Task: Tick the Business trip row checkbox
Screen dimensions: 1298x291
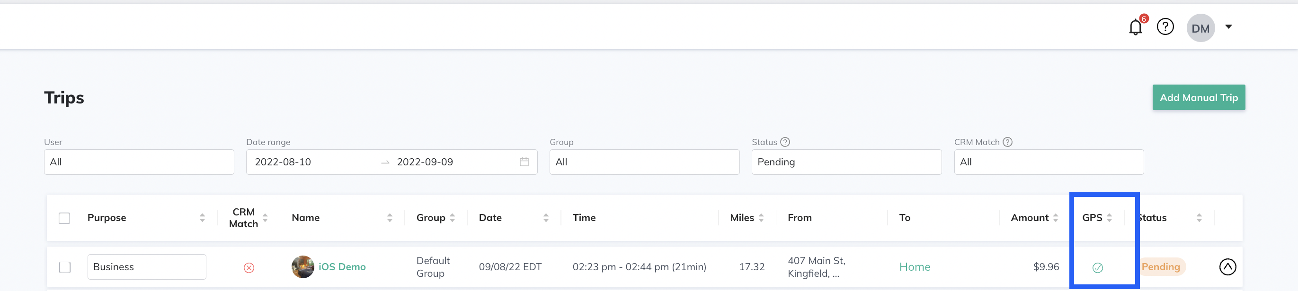Action: click(x=65, y=267)
